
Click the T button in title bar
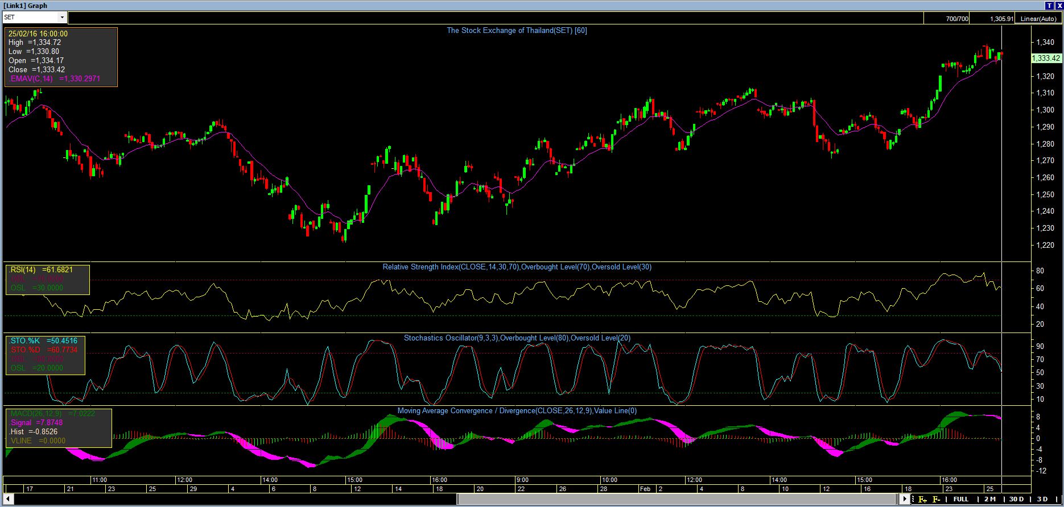(x=1050, y=5)
